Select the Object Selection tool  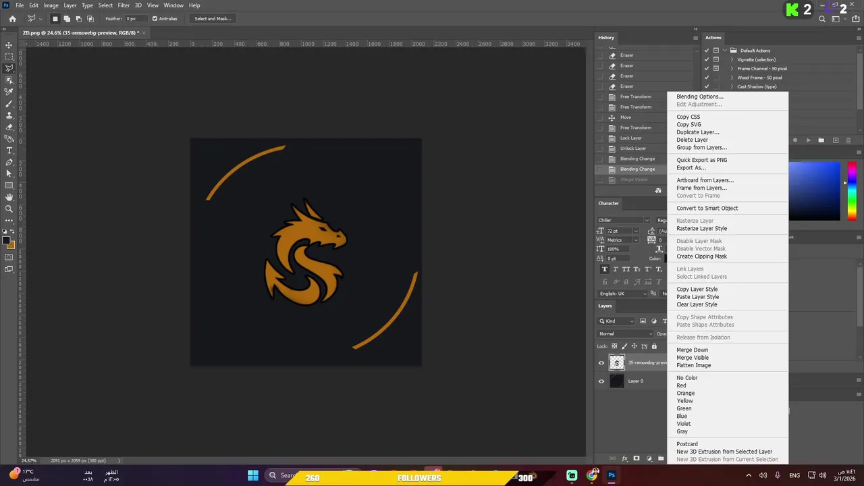click(9, 80)
